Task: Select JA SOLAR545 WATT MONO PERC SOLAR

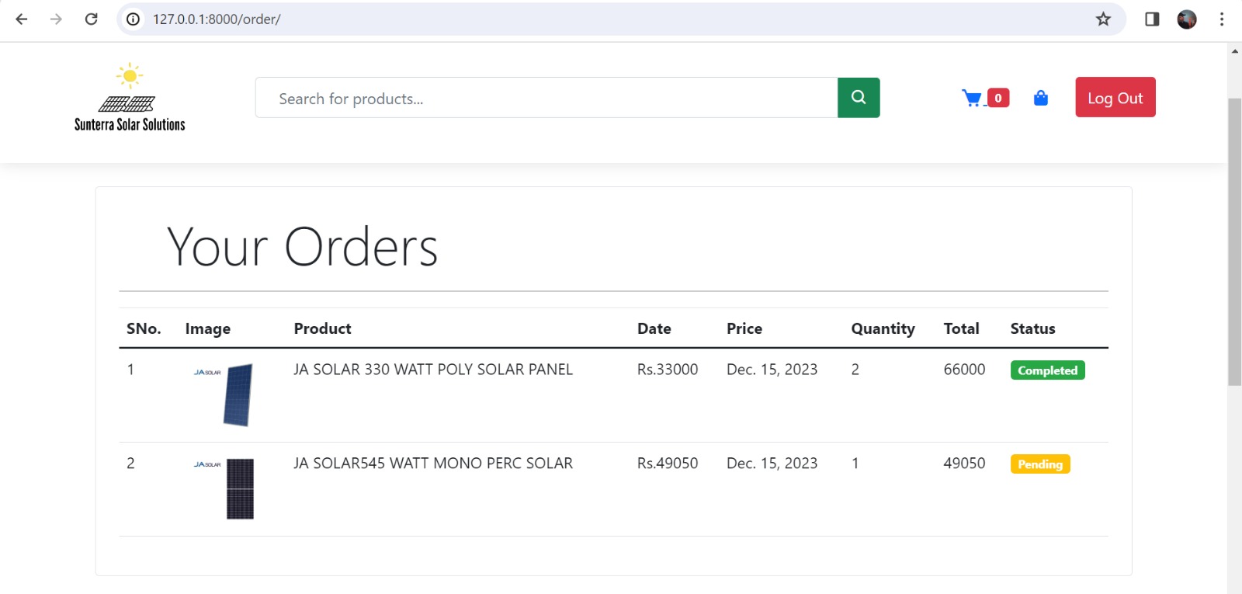Action: pos(433,464)
